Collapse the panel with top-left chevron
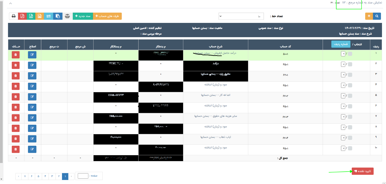This screenshot has height=184, width=386. tap(11, 4)
